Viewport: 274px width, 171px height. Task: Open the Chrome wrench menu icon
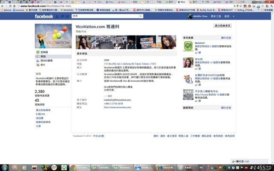pos(272,6)
